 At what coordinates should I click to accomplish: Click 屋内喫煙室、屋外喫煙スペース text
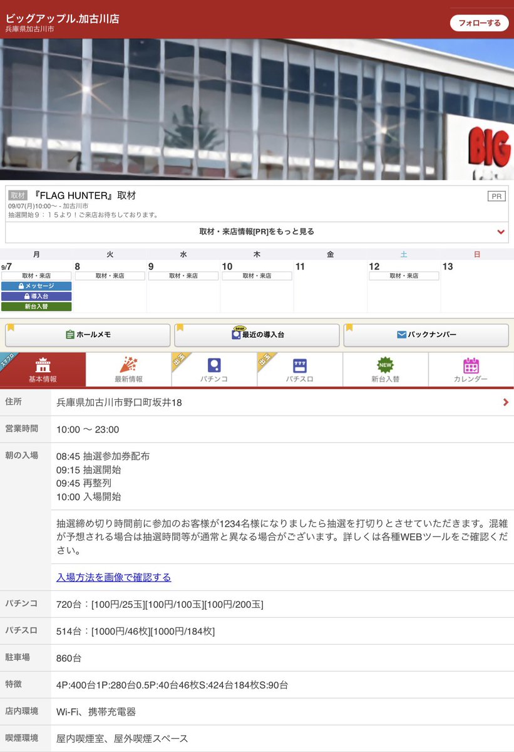pyautogui.click(x=122, y=739)
